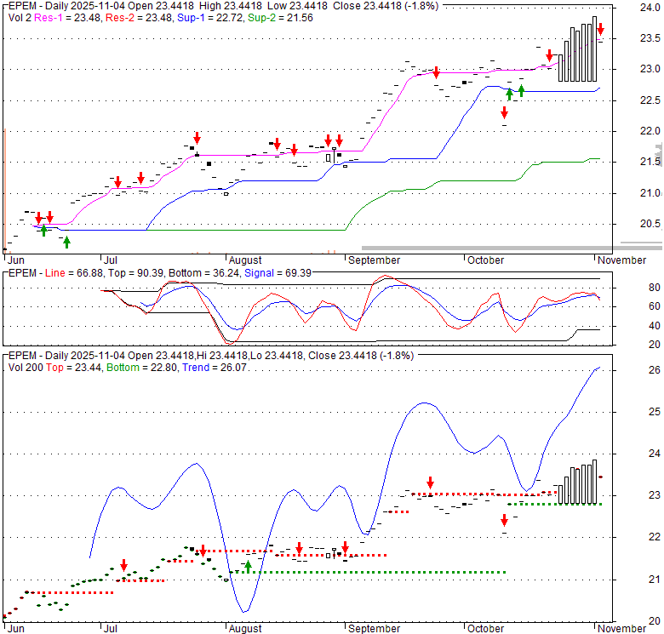Screen dimensions: 664x634
Task: Click the August label on bottom chart axis
Action: coord(243,628)
